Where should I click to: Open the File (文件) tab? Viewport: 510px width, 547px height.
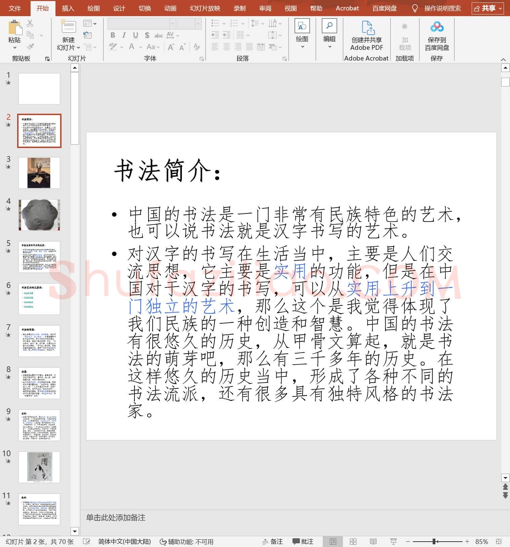[x=14, y=8]
